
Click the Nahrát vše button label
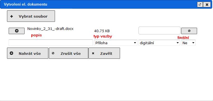(x=30, y=53)
